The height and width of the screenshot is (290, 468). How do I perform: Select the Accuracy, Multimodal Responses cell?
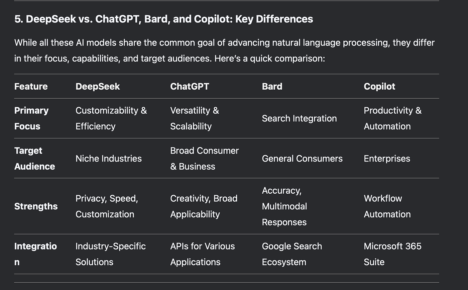point(284,206)
